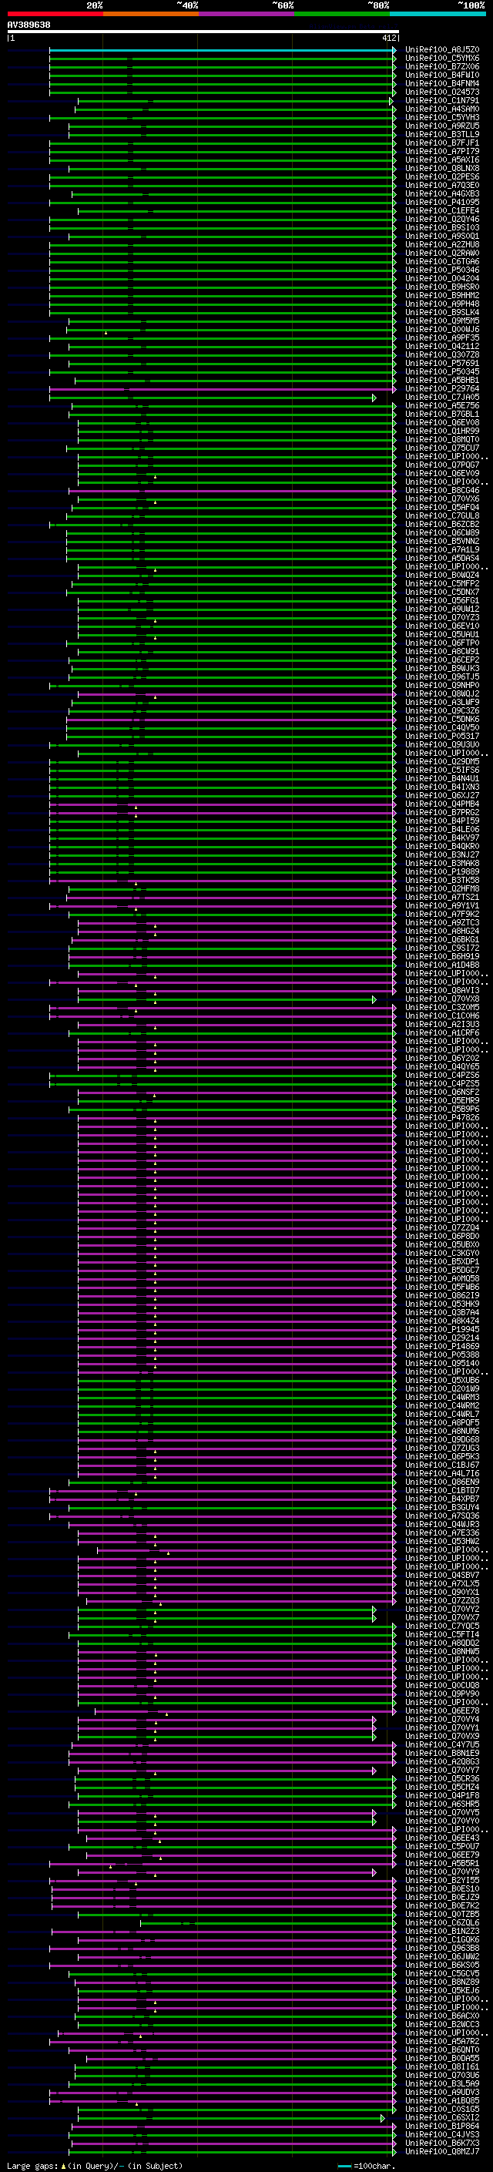Click the UniRef100_P41095 label
The height and width of the screenshot is (2172, 493).
(442, 203)
